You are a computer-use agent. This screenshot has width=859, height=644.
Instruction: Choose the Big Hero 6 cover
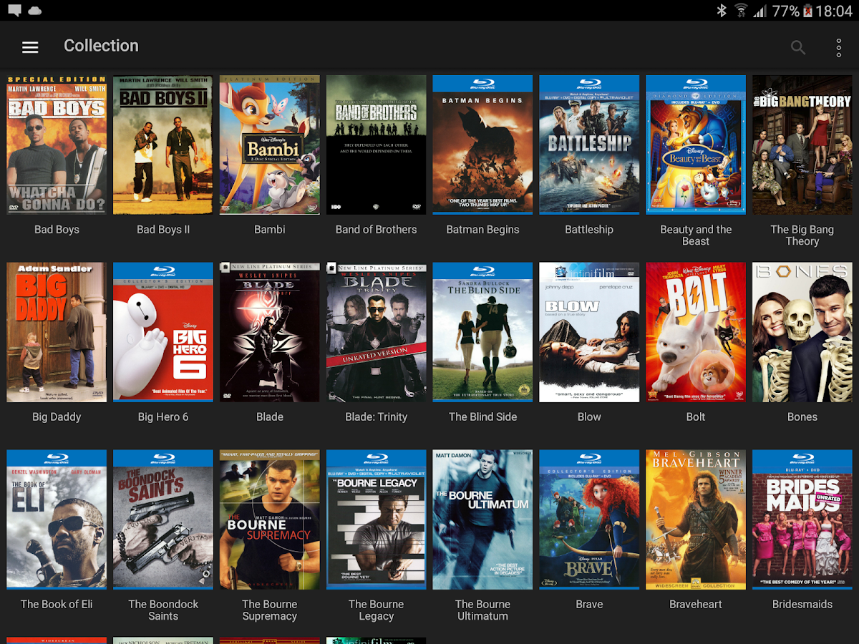coord(163,332)
